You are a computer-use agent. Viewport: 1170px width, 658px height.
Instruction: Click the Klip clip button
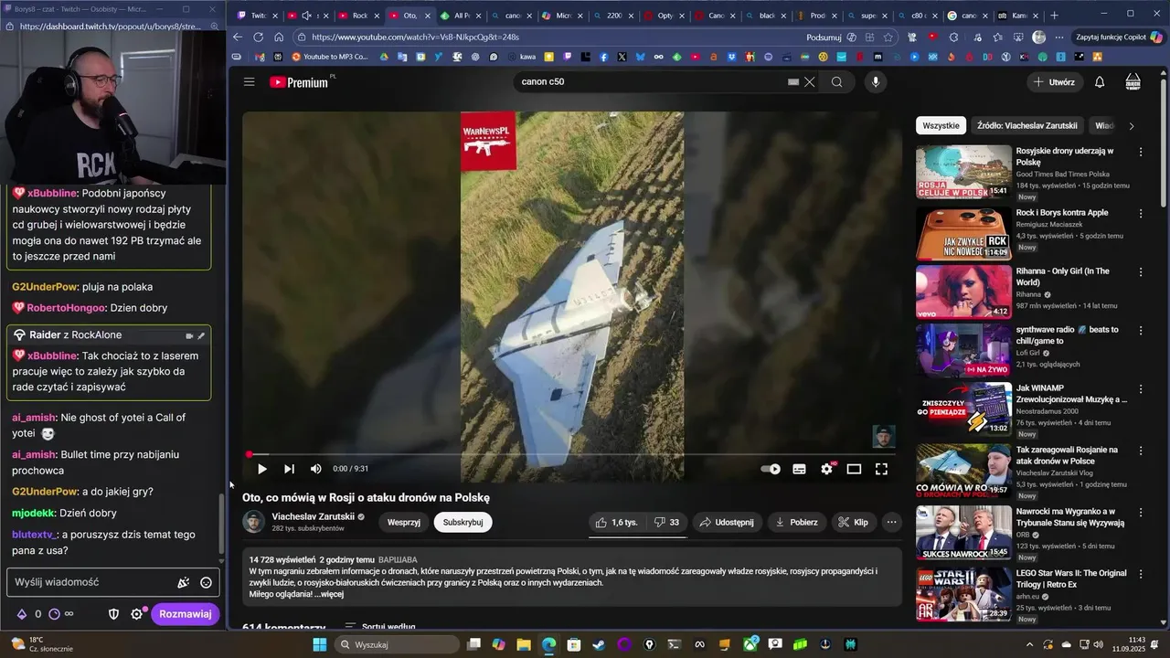tap(853, 522)
